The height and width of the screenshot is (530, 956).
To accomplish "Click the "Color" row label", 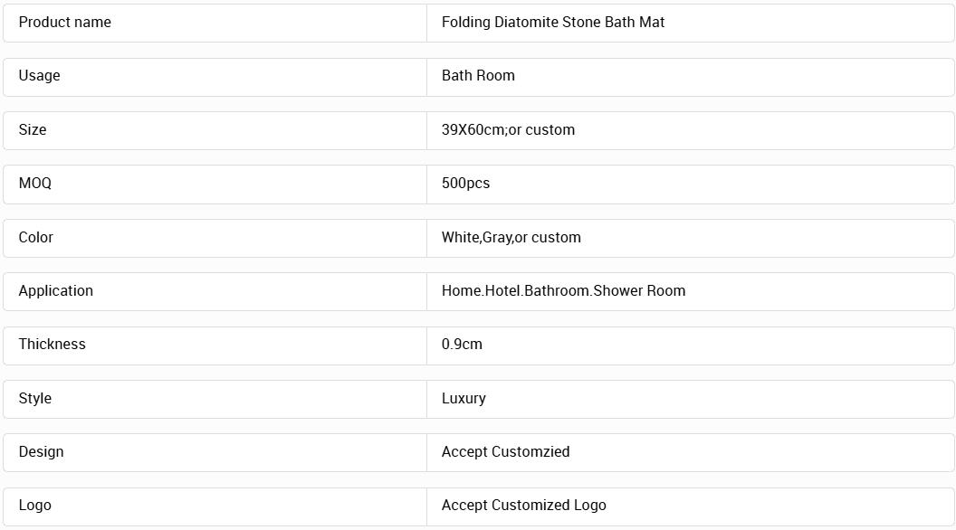I will click(36, 238).
